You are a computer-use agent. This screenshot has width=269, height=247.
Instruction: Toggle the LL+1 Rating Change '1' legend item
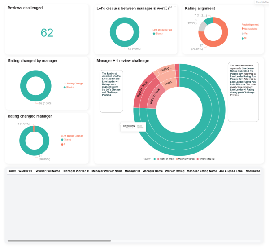(62, 144)
